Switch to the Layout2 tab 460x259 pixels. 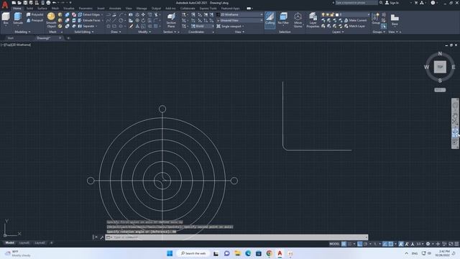click(x=40, y=243)
